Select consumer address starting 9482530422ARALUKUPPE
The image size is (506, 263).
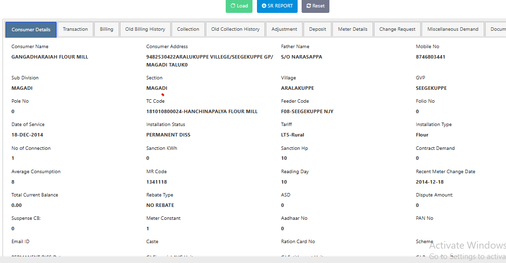(x=210, y=61)
